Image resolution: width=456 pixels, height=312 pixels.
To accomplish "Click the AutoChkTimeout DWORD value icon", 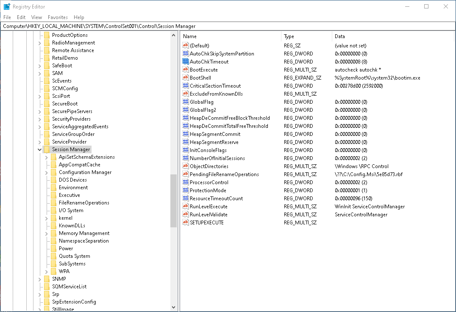I will [185, 62].
